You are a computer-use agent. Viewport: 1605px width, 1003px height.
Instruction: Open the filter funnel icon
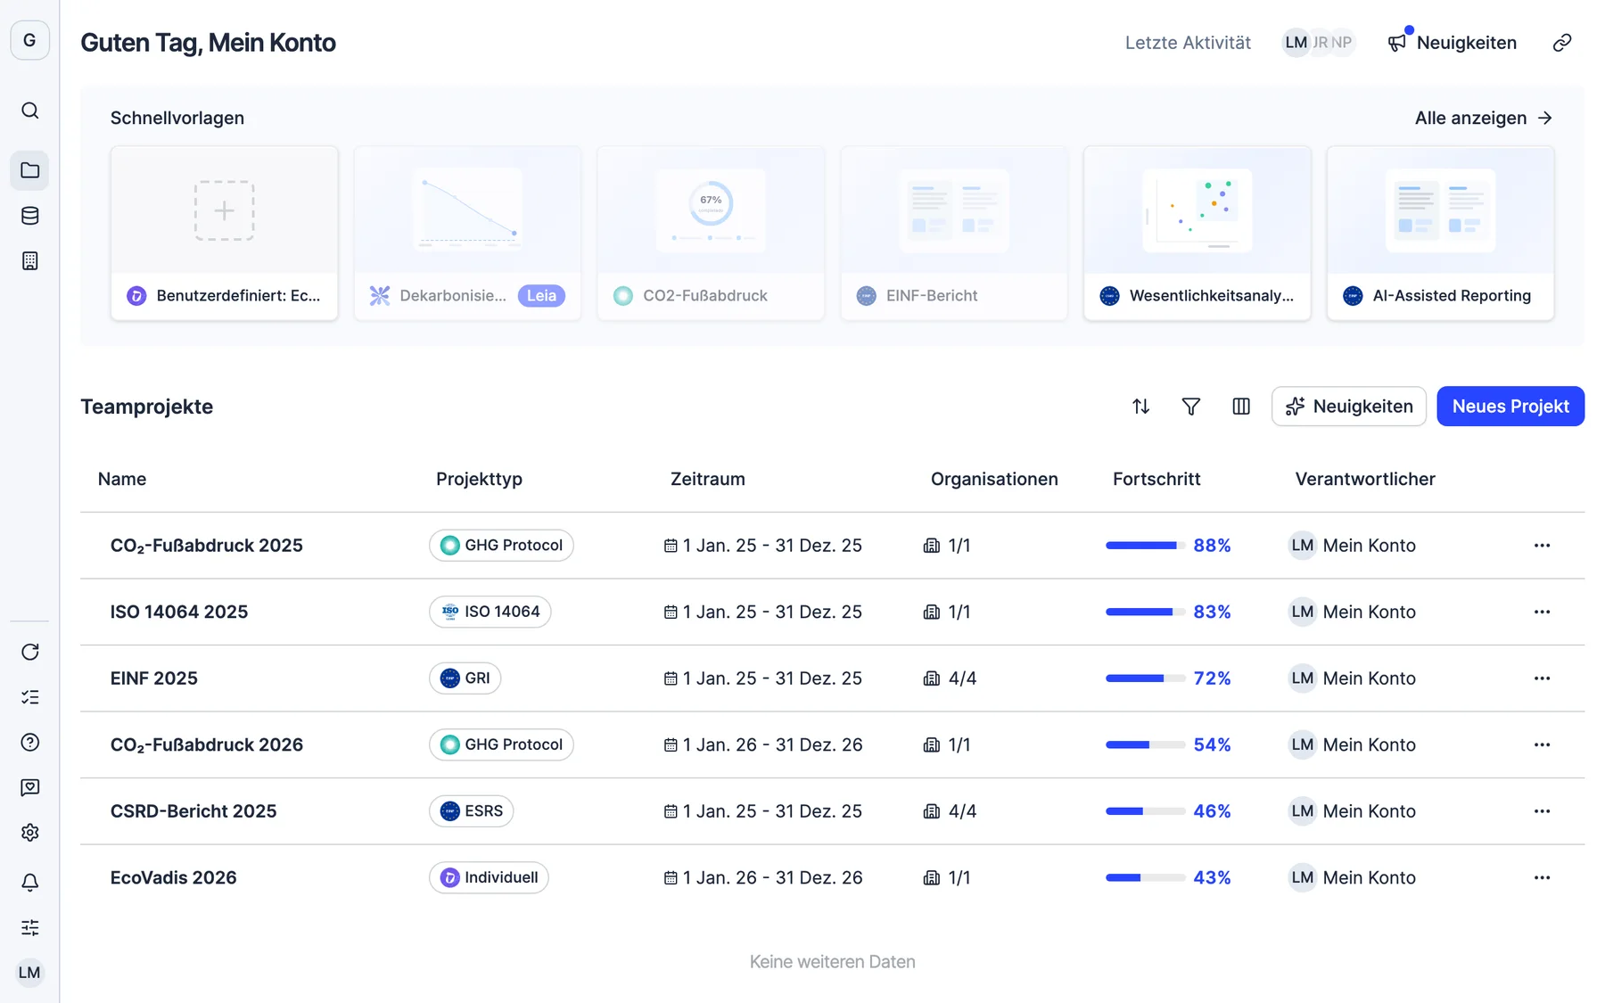coord(1190,407)
